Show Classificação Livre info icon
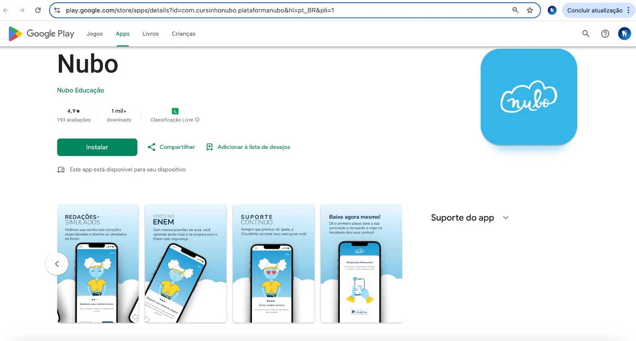Screen dimensions: 636x341 click(198, 119)
